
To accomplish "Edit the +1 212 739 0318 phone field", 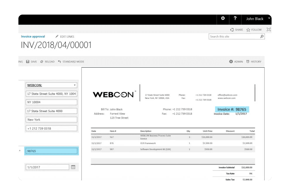I will pos(51,128).
